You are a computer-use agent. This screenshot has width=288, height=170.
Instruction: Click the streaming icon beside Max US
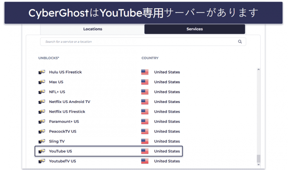(42, 82)
